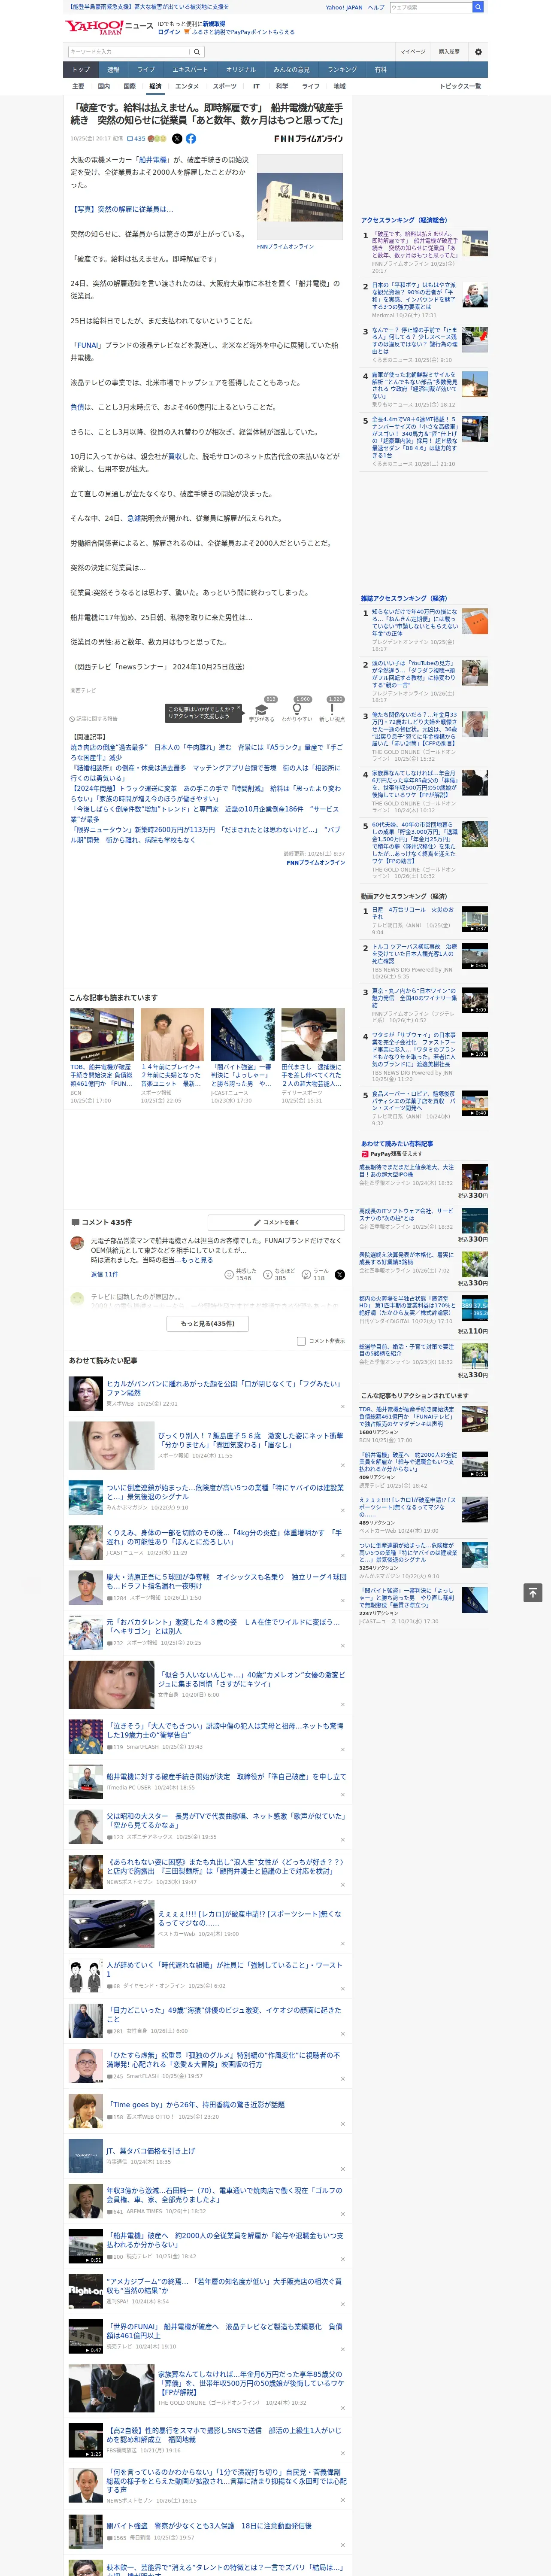The width and height of the screenshot is (551, 2576).
Task: Open 【写真】突然の解雇に従業員は… link
Action: point(121,209)
